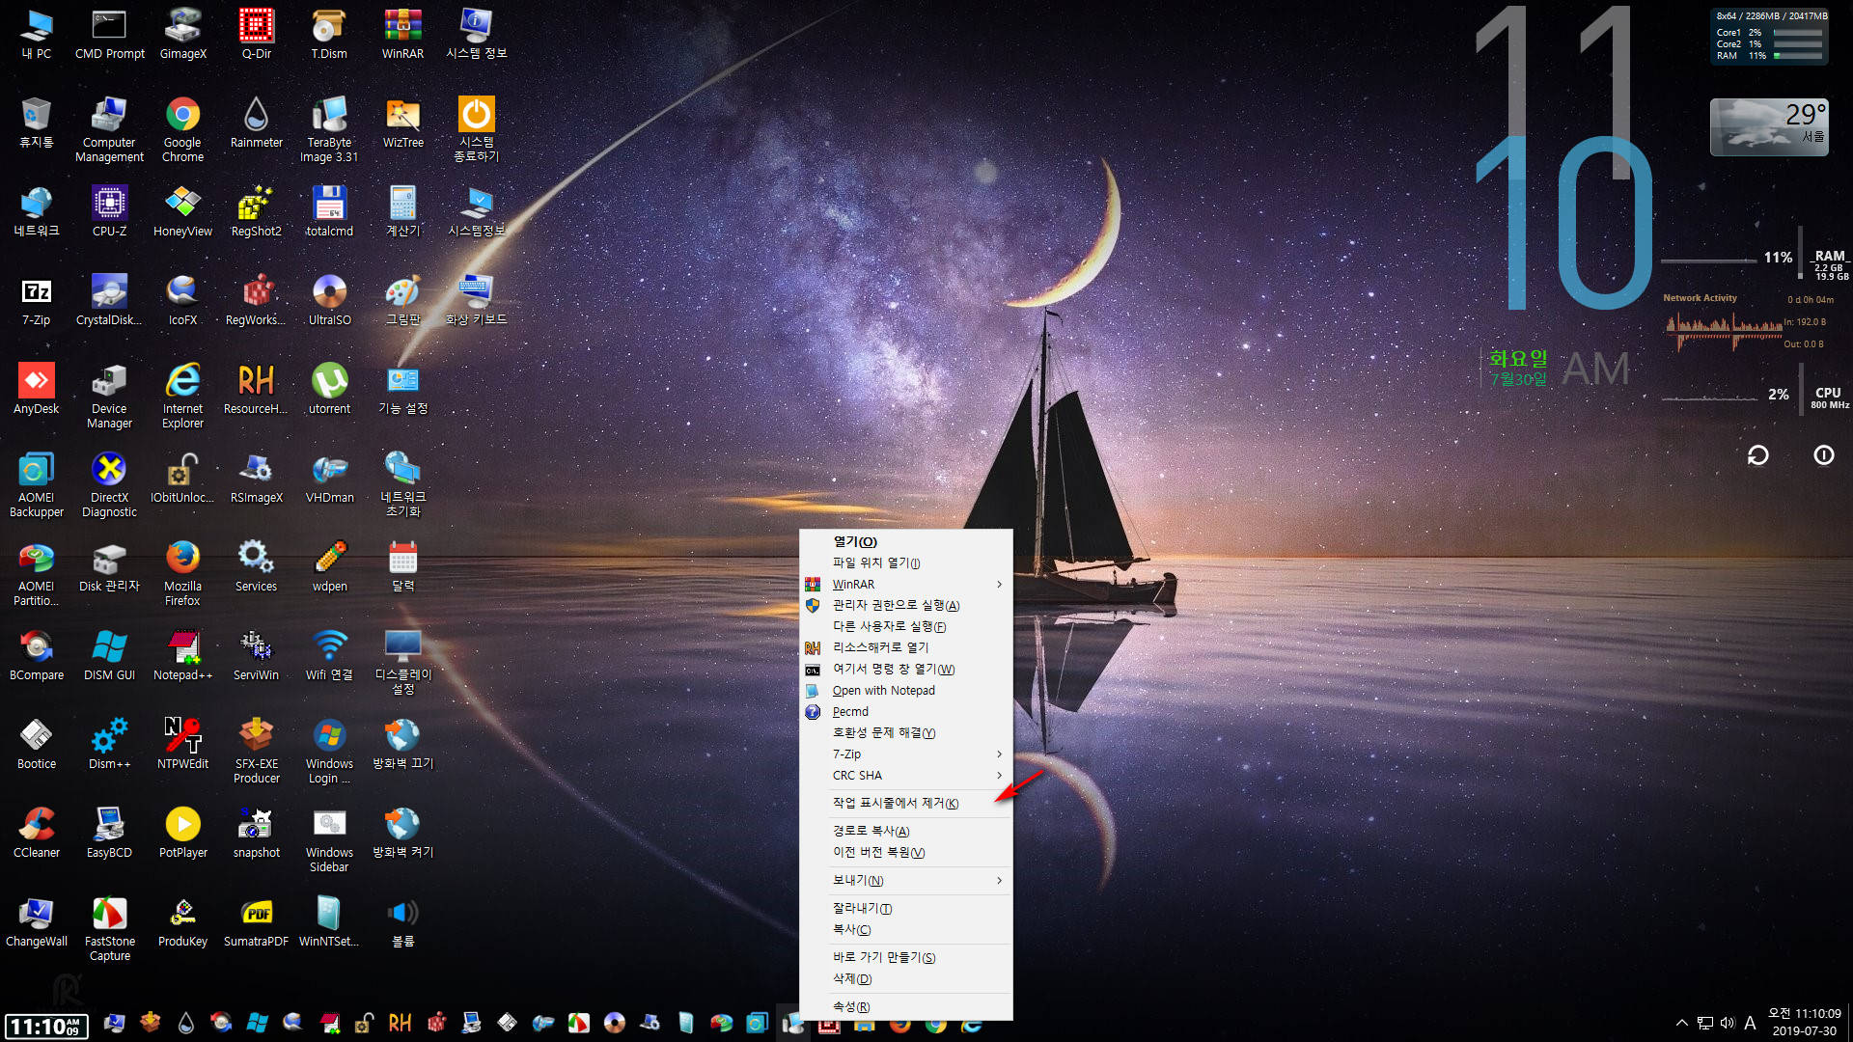Open HoneyView image viewer icon

tap(182, 211)
